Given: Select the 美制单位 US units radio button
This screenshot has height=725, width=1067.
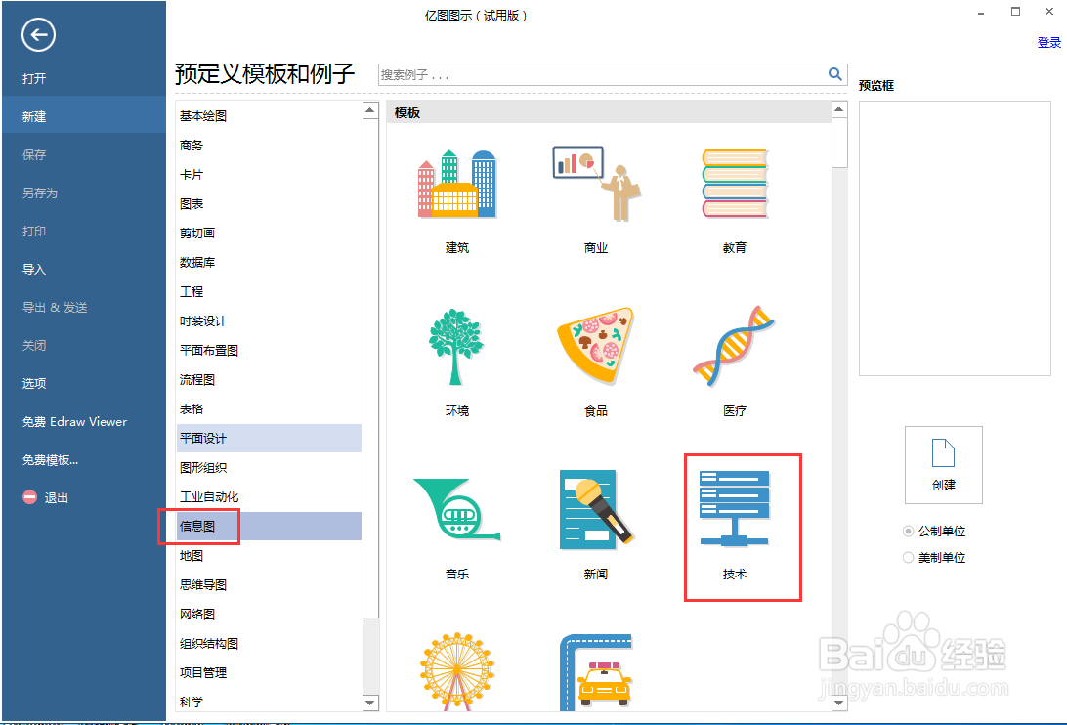Looking at the screenshot, I should click(x=908, y=558).
